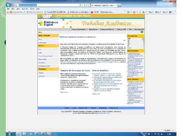Viewport: 182px width, 136px height.
Task: Click Teses e Dissertações in the top navigation
Action: (x=79, y=29)
